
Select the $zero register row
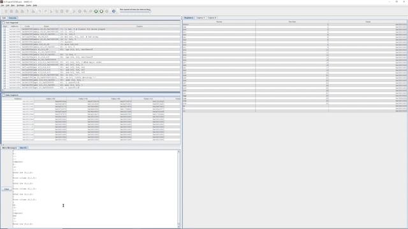pyautogui.click(x=295, y=24)
